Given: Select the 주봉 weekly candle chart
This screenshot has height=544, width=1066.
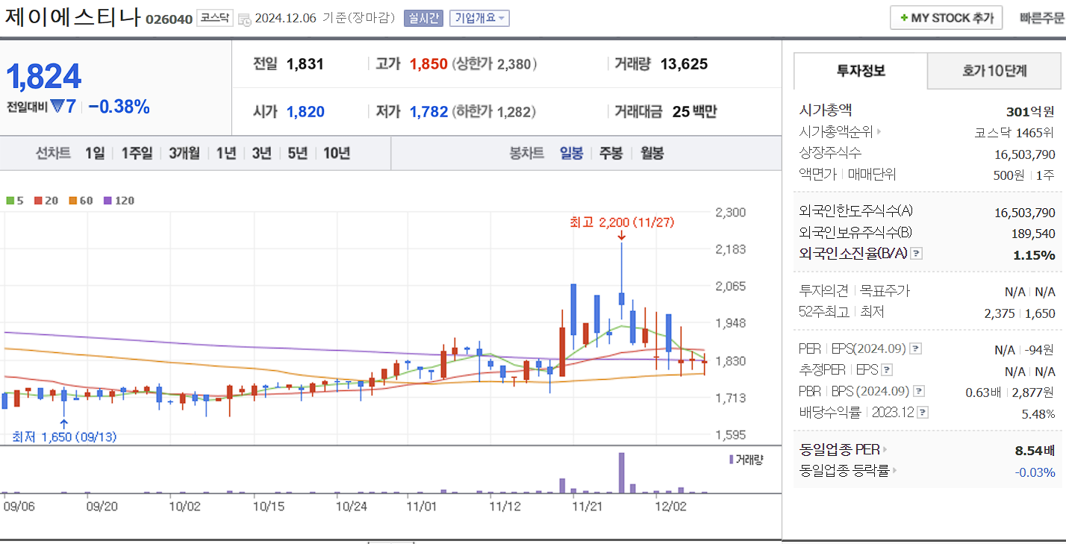Looking at the screenshot, I should (x=611, y=154).
